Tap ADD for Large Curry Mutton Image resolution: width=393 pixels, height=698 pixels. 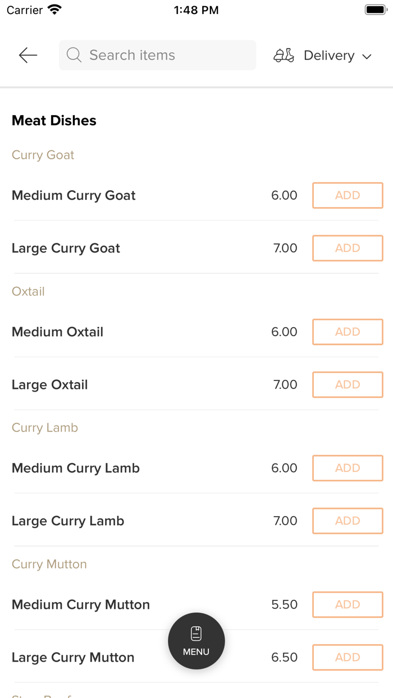[x=348, y=657]
